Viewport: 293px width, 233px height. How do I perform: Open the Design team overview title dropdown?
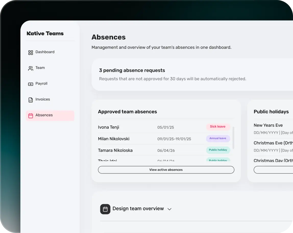[x=138, y=209]
